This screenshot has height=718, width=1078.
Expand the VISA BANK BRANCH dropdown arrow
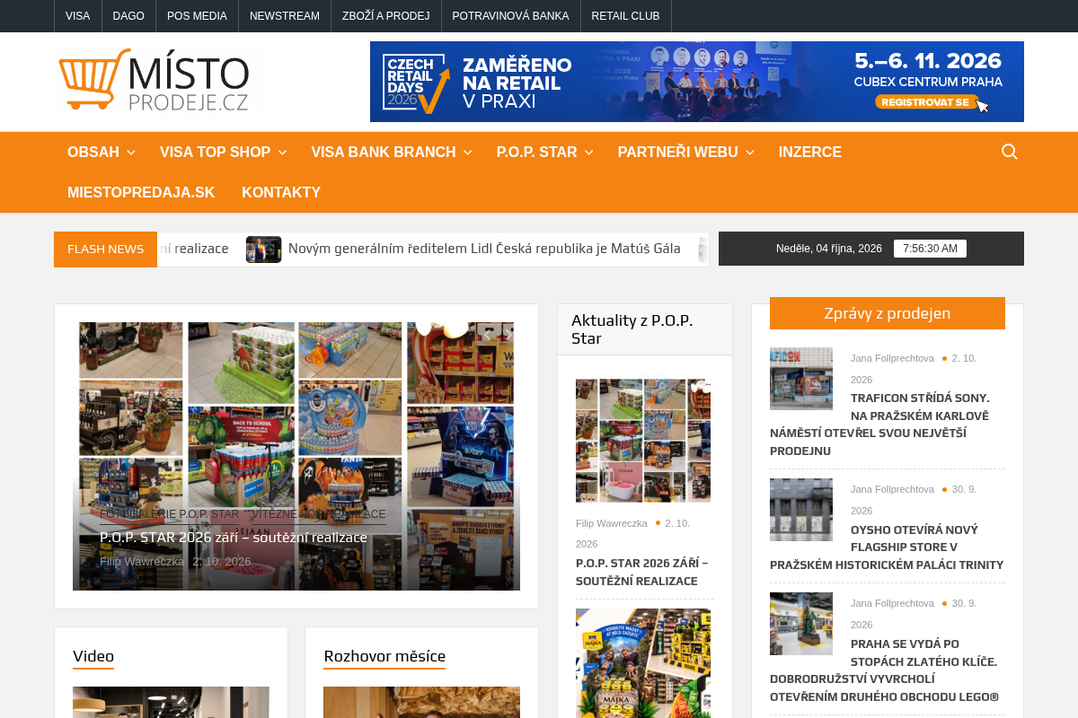click(x=467, y=153)
